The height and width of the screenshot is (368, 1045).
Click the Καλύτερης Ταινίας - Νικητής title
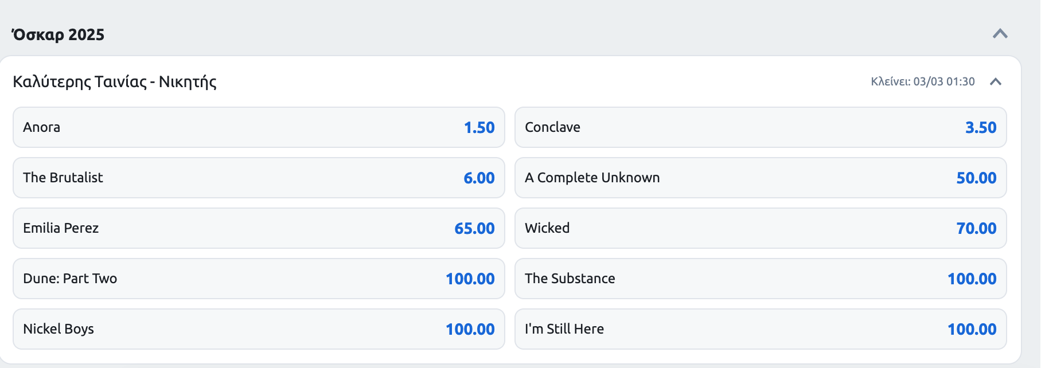click(x=115, y=81)
